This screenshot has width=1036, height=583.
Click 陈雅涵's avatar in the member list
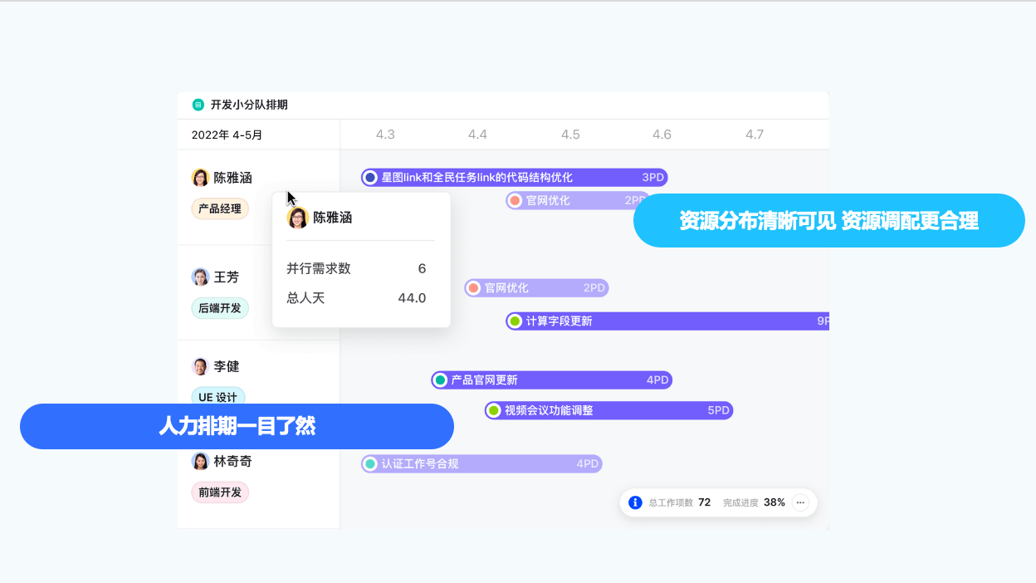(x=200, y=178)
